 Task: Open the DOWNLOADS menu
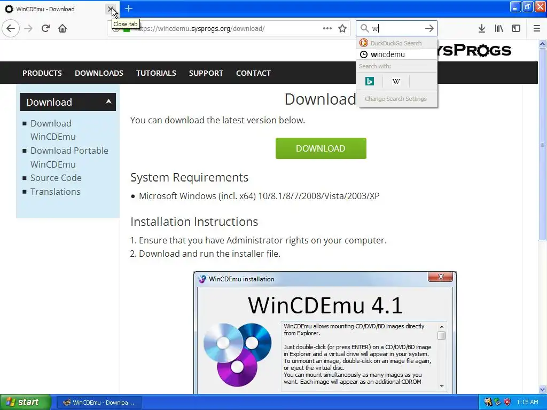point(99,73)
